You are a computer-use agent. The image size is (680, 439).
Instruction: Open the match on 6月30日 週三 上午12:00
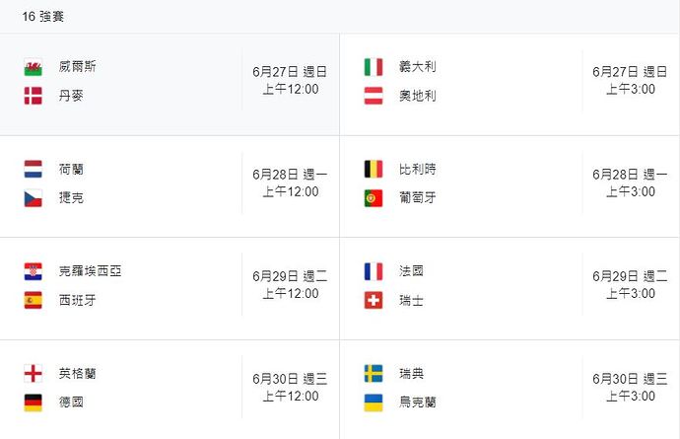point(170,388)
